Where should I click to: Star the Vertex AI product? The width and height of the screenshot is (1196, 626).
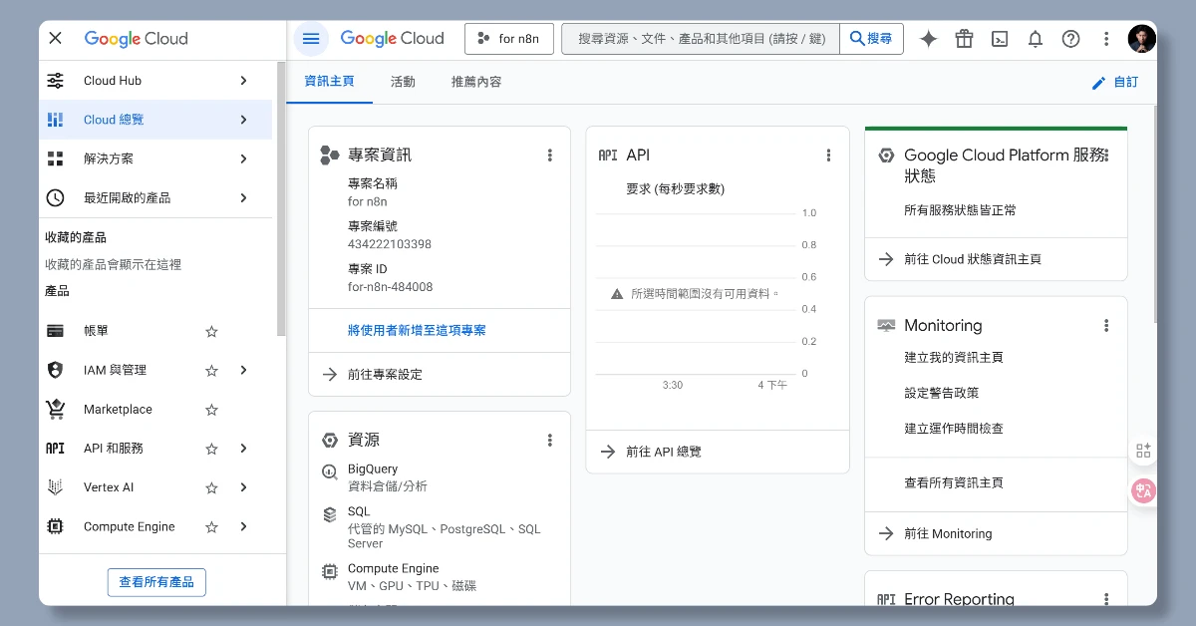pyautogui.click(x=211, y=487)
